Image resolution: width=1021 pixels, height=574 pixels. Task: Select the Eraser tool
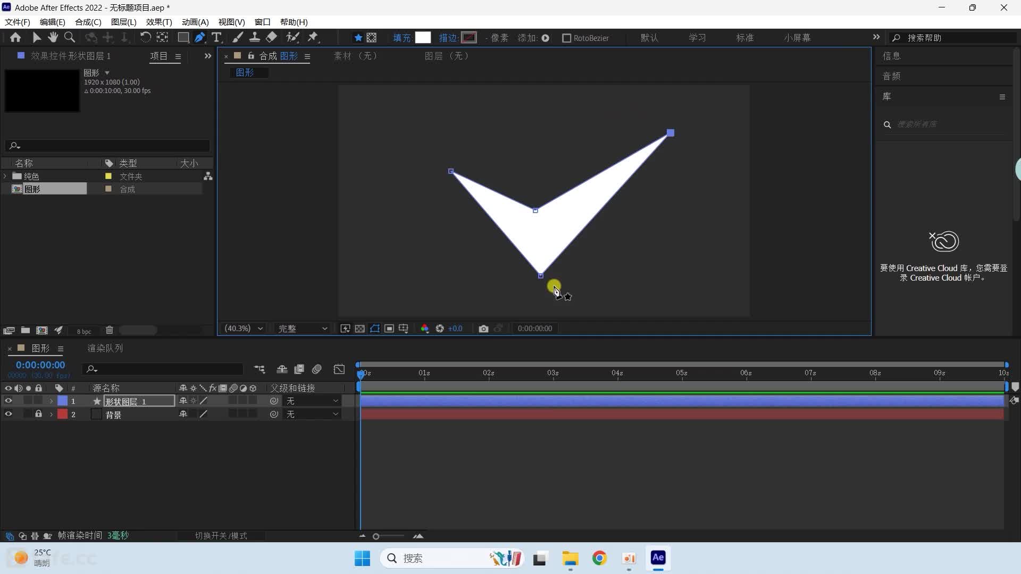tap(271, 37)
